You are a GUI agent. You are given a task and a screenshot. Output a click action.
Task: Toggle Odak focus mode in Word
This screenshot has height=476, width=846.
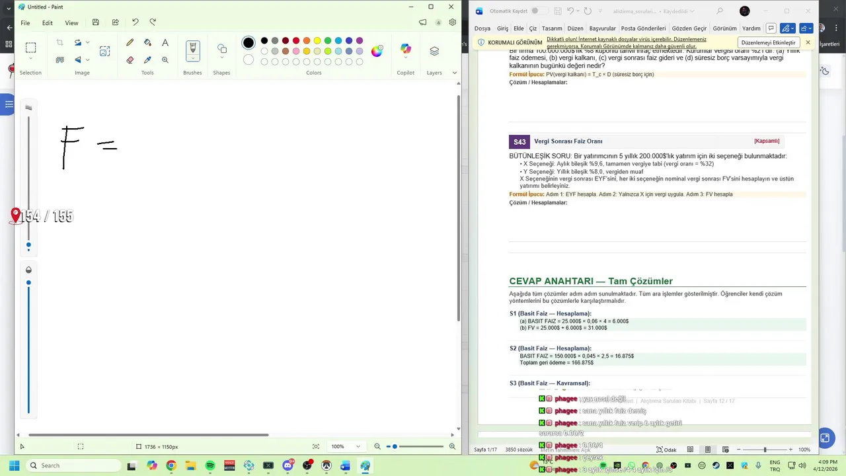click(x=666, y=450)
